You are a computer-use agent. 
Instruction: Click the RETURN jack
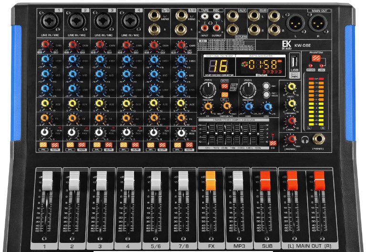(x=233, y=29)
